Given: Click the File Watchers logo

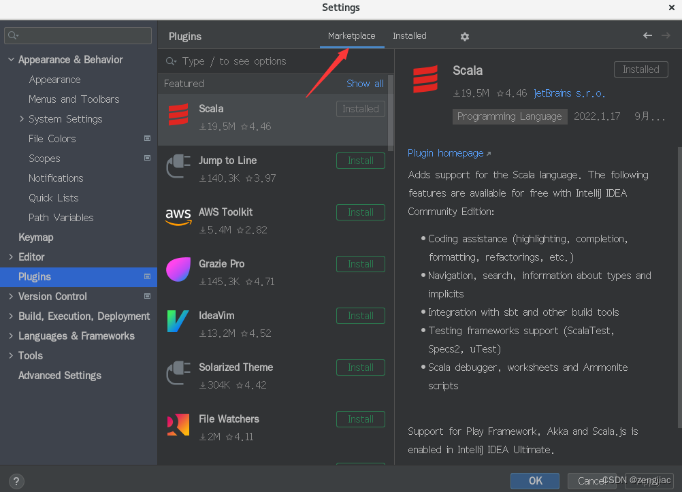Looking at the screenshot, I should pos(178,425).
